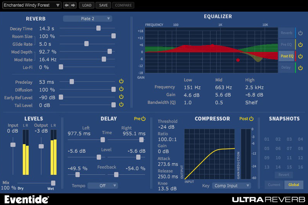
Task: Open the Tempo Off dropdown
Action: click(103, 186)
